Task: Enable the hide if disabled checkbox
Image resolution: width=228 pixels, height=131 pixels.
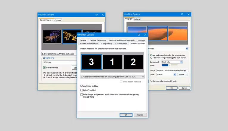Action: 82,90
